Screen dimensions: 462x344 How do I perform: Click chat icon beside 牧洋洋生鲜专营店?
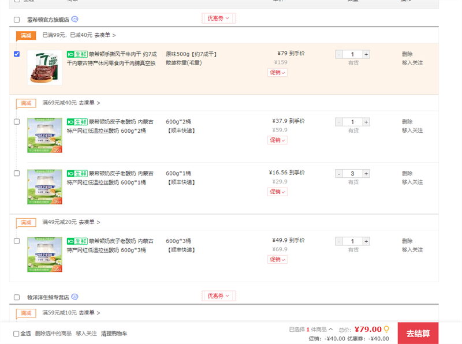75,297
